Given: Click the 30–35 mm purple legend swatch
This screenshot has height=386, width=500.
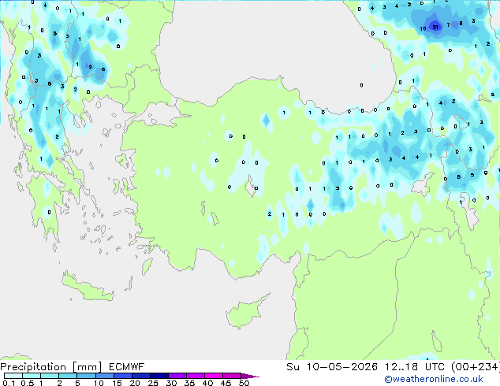Looking at the screenshot, I should pyautogui.click(x=177, y=376).
